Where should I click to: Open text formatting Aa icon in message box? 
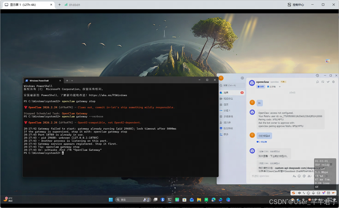(294, 176)
